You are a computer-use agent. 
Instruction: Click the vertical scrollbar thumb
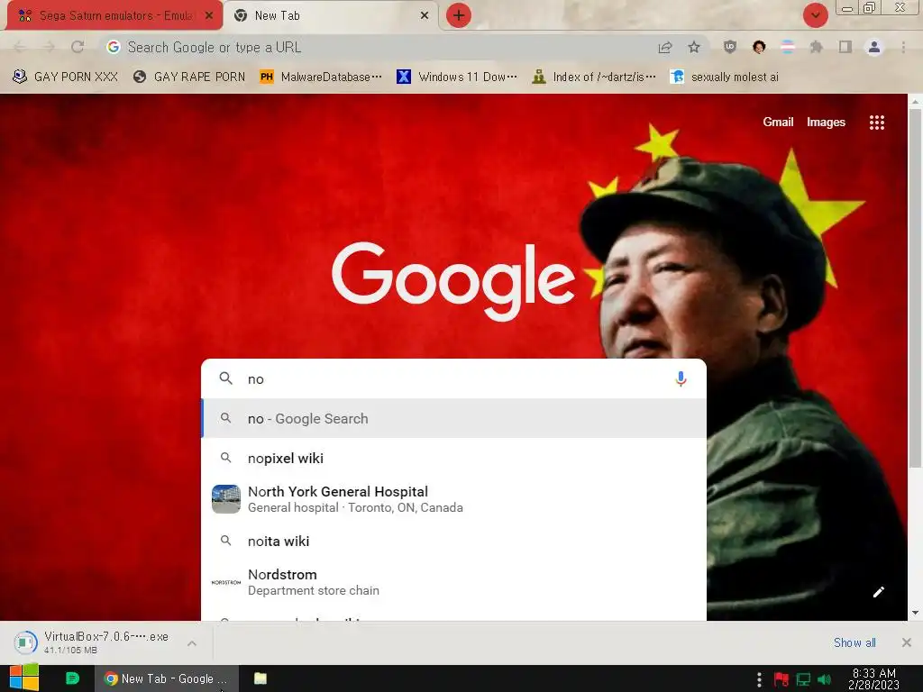916,288
